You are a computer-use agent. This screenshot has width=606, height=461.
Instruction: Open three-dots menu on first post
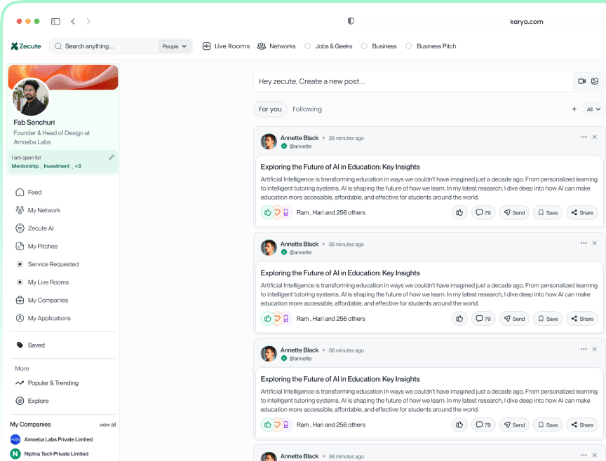584,137
